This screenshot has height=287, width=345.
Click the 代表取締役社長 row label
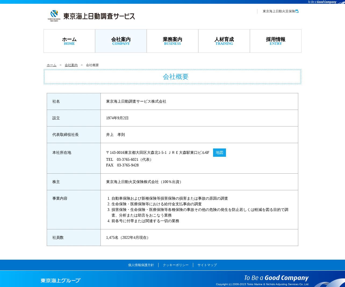tap(66, 135)
